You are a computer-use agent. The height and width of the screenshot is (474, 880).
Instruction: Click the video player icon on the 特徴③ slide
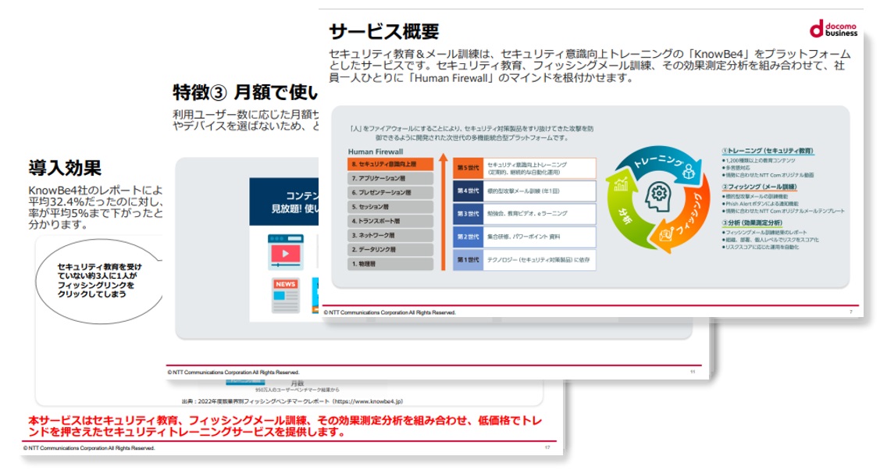pyautogui.click(x=286, y=252)
